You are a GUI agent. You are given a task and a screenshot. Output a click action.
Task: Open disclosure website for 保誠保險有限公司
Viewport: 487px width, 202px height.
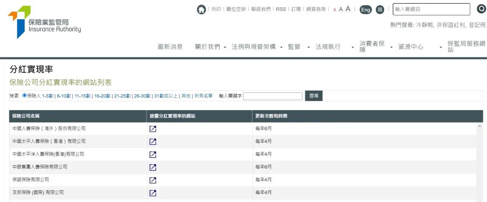point(153,180)
